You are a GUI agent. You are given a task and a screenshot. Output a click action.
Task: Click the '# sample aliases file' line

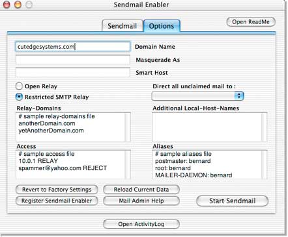coord(183,154)
